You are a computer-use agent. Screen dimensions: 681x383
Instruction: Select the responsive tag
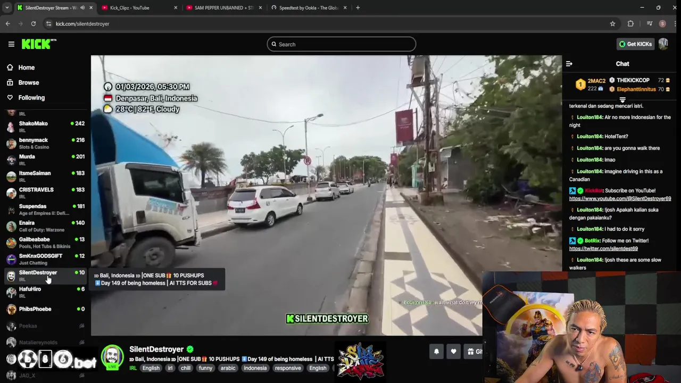[x=288, y=368]
